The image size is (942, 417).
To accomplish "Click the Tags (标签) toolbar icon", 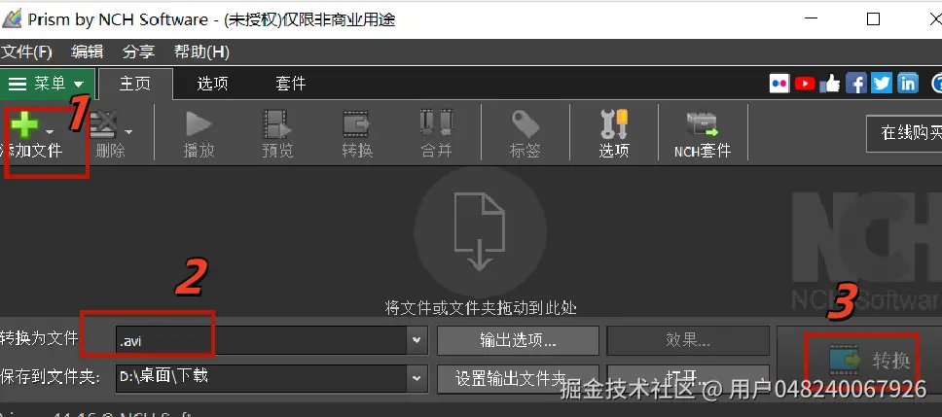I will [x=525, y=124].
